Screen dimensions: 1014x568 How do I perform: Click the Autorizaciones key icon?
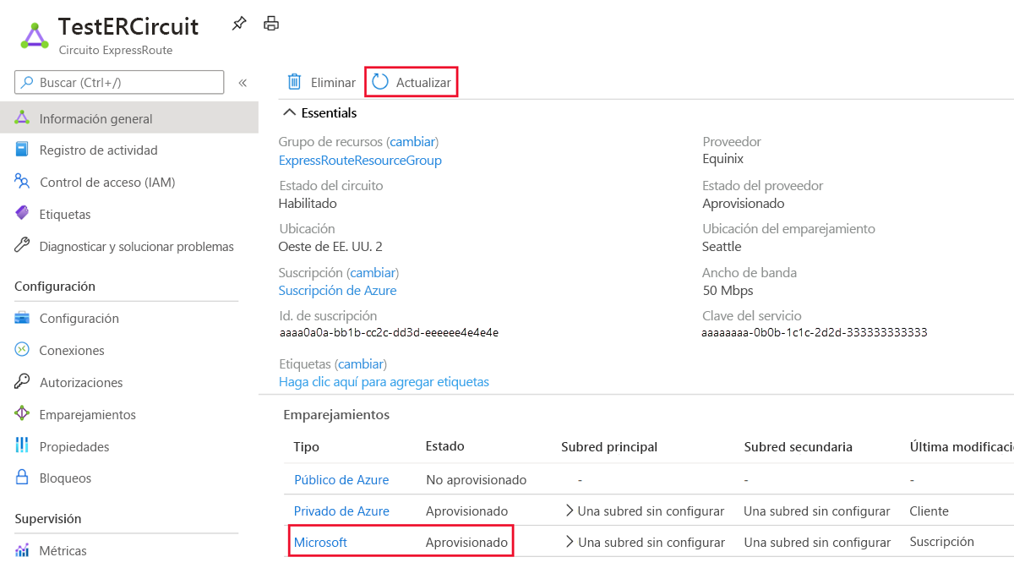click(23, 382)
